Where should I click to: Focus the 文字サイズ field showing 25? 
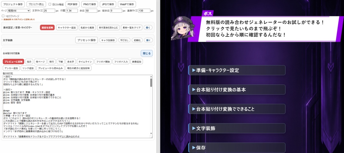49,10
